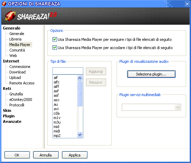This screenshot has width=191, height=163.
Task: Open the eDonkey2000 settings page
Action: 21,100
